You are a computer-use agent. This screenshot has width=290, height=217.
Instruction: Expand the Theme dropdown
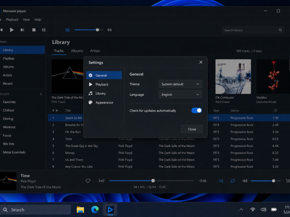[180, 84]
